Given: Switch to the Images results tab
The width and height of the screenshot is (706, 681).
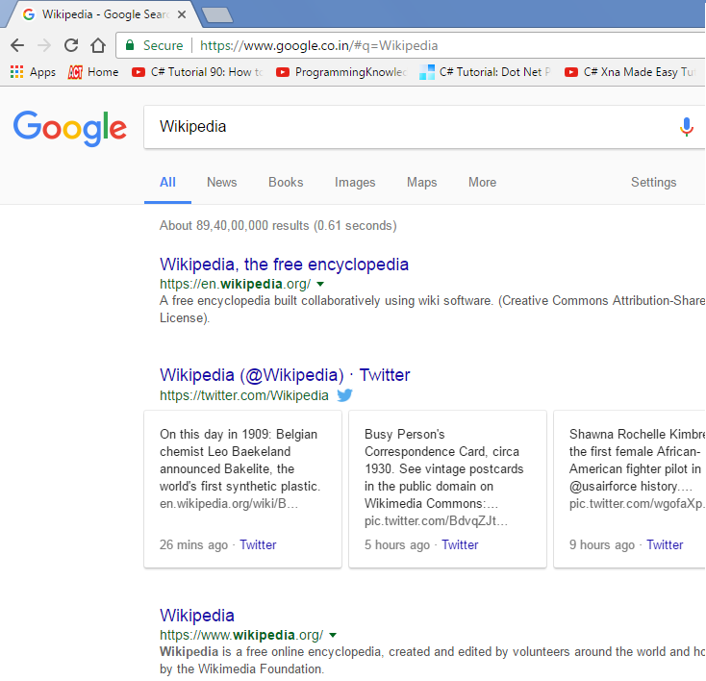Looking at the screenshot, I should tap(355, 183).
